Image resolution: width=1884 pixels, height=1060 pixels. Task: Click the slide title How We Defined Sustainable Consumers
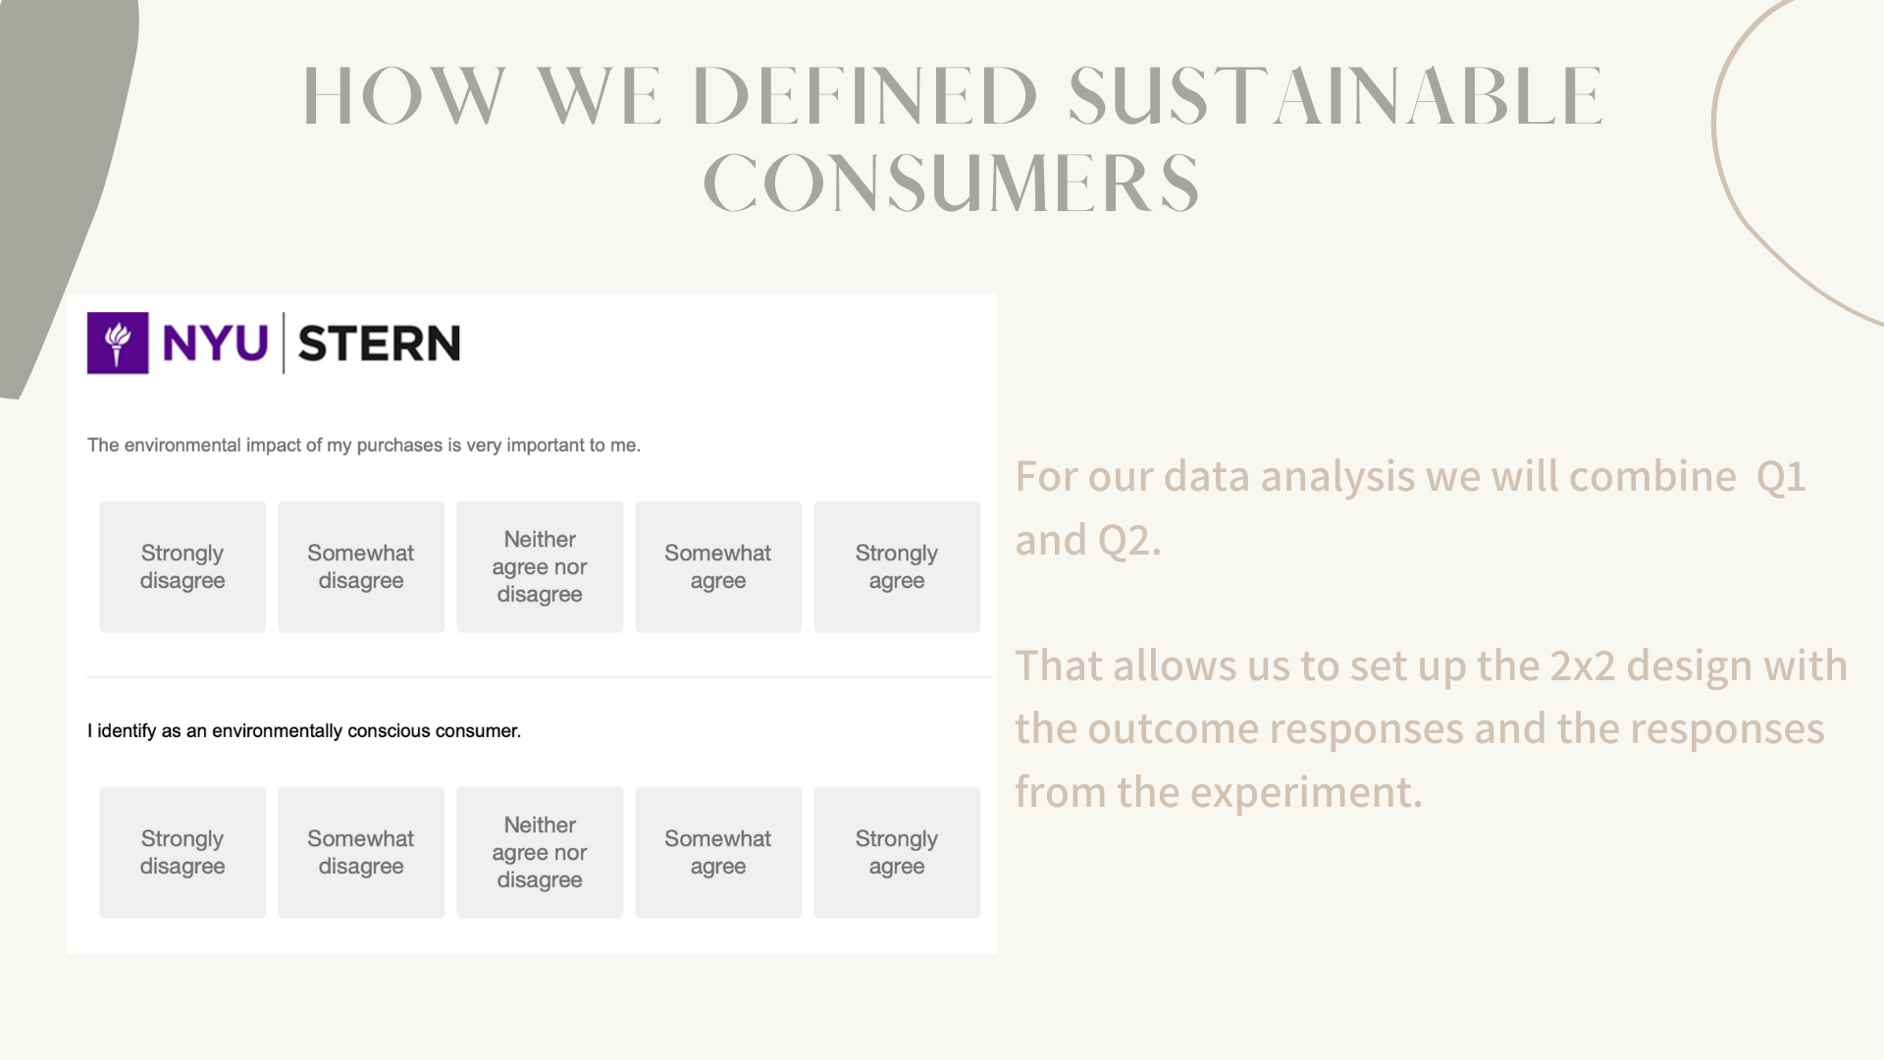point(952,138)
